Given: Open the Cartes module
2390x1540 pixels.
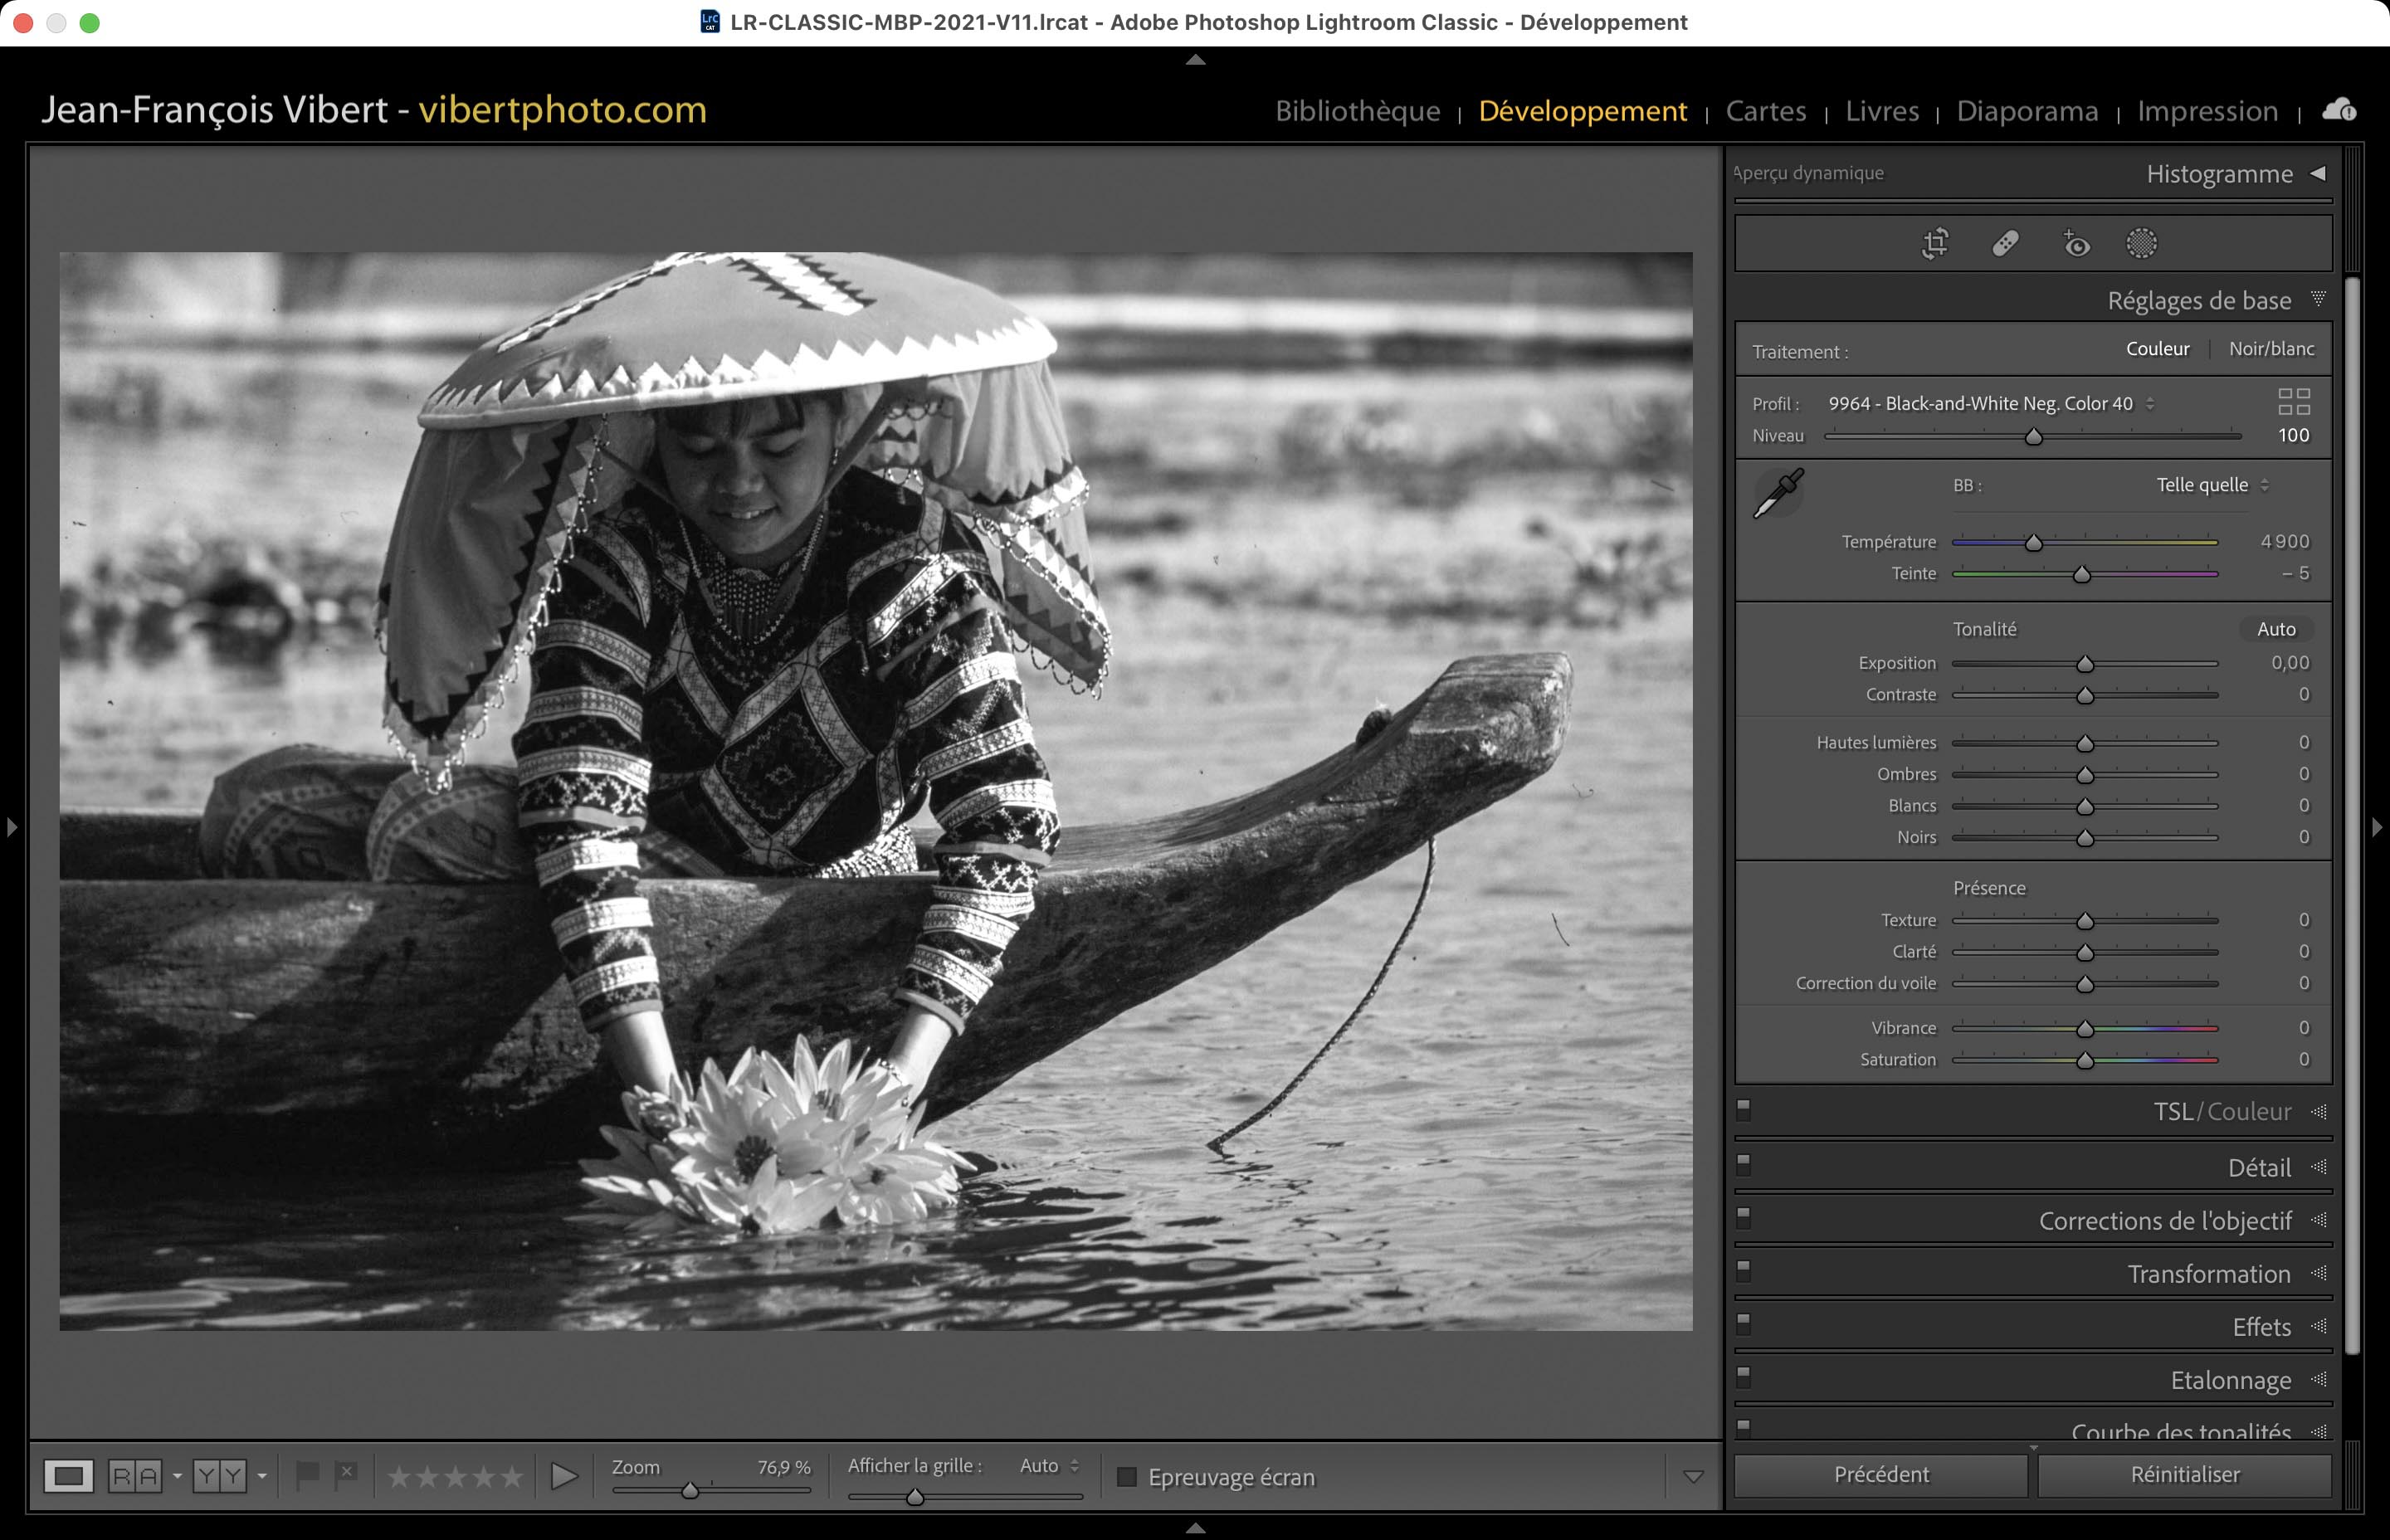Looking at the screenshot, I should coord(1765,111).
